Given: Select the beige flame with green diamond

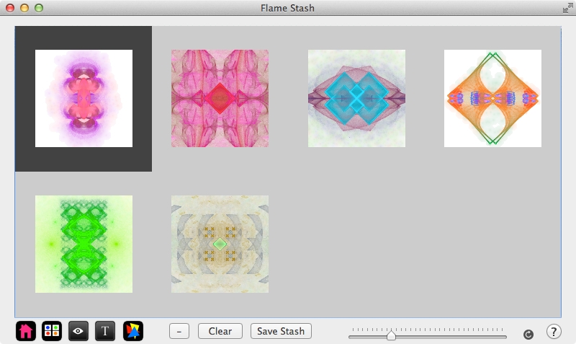Looking at the screenshot, I should click(x=220, y=244).
